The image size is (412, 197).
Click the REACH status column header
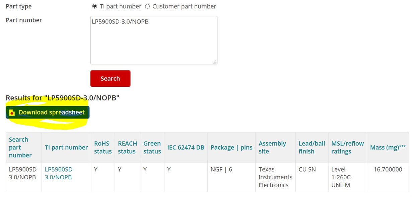click(x=127, y=147)
